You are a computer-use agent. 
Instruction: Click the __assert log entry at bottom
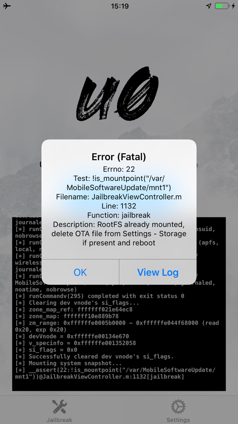[116, 373]
